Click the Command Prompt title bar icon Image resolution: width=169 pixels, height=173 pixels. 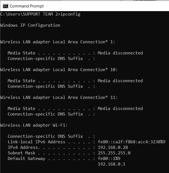pyautogui.click(x=5, y=6)
